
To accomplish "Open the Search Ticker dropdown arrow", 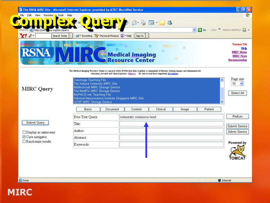I will (x=71, y=36).
